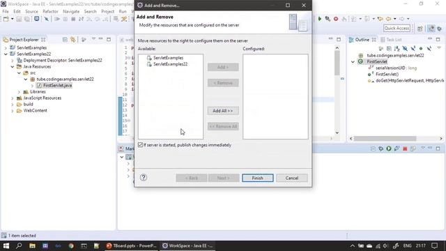446x251 pixels.
Task: Click the Add All >> button
Action: (x=223, y=111)
